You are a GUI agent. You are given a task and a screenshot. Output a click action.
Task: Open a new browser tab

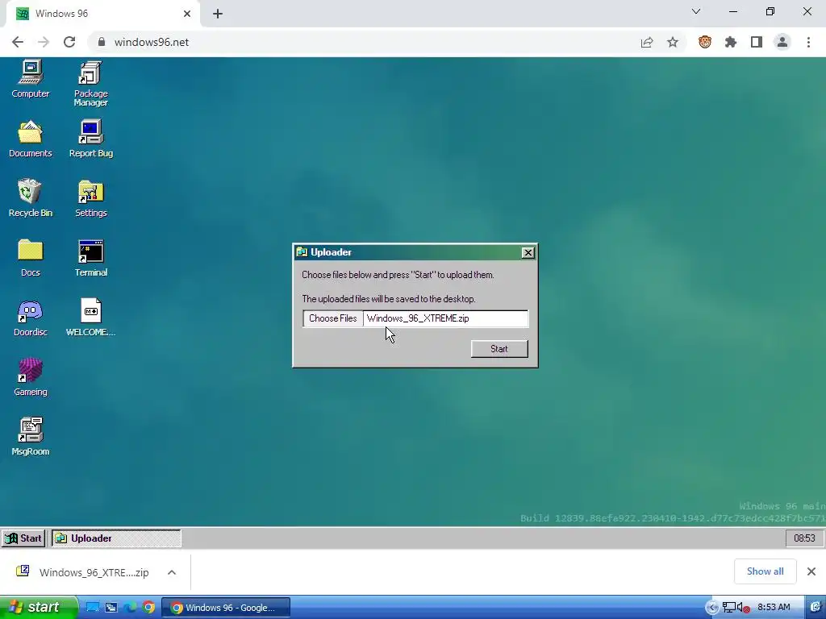coord(218,14)
